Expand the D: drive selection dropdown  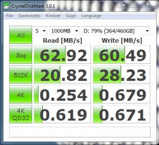coord(116,31)
